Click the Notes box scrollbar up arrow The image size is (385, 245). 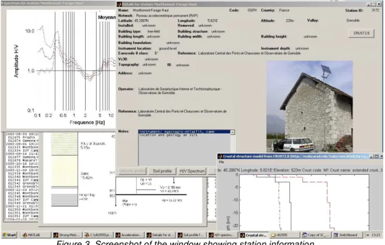pos(232,132)
